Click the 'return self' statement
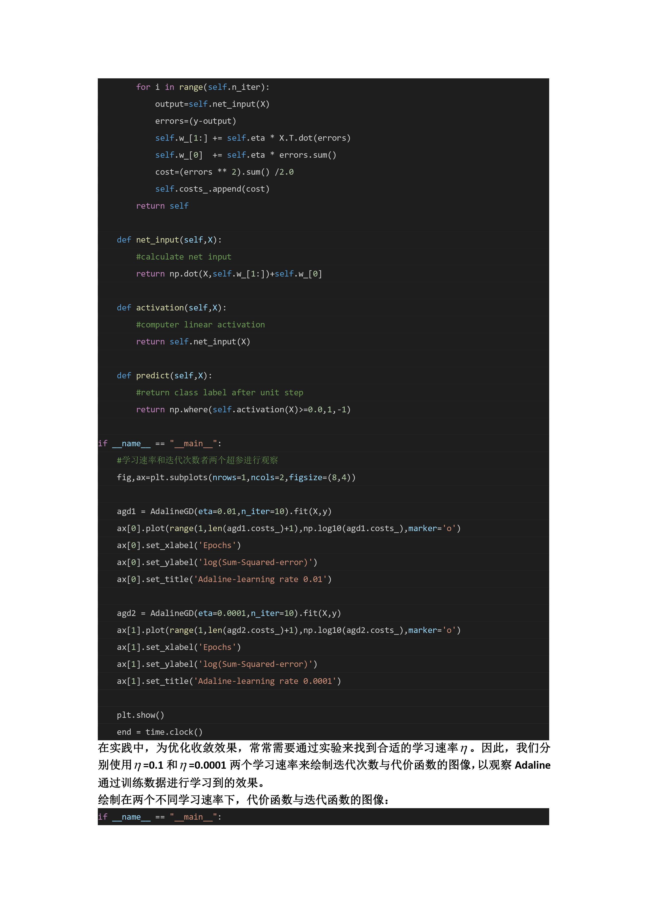 pyautogui.click(x=162, y=206)
